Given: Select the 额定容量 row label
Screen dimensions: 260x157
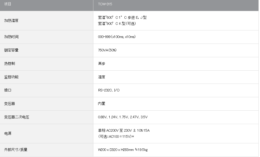Looking at the screenshot, I should point(11,50).
